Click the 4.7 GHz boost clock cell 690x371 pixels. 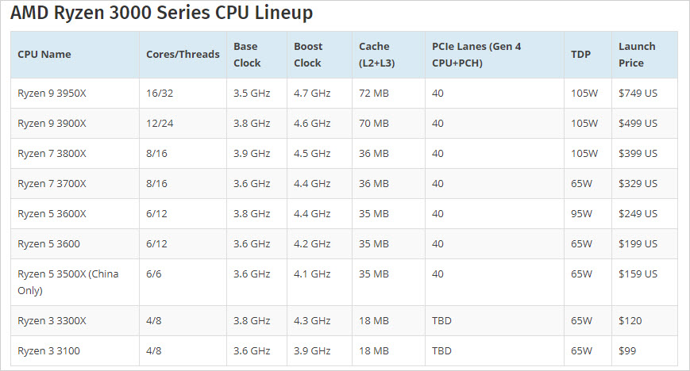pos(312,94)
